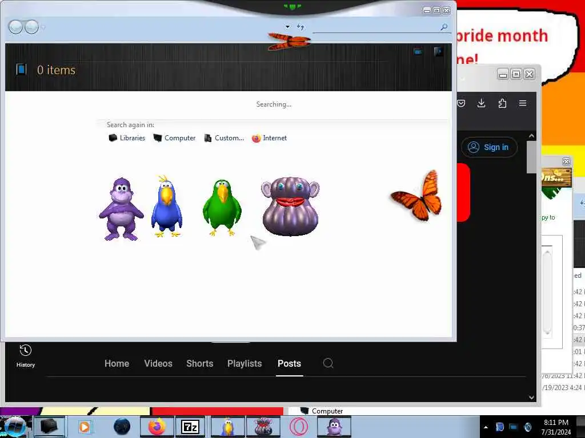Image resolution: width=585 pixels, height=438 pixels.
Task: Search again on the Internet
Action: 270,138
